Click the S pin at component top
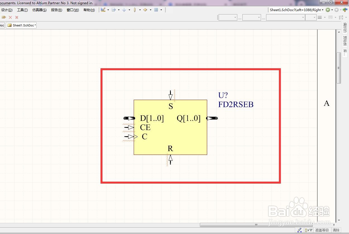The image size is (349, 234). point(171,95)
